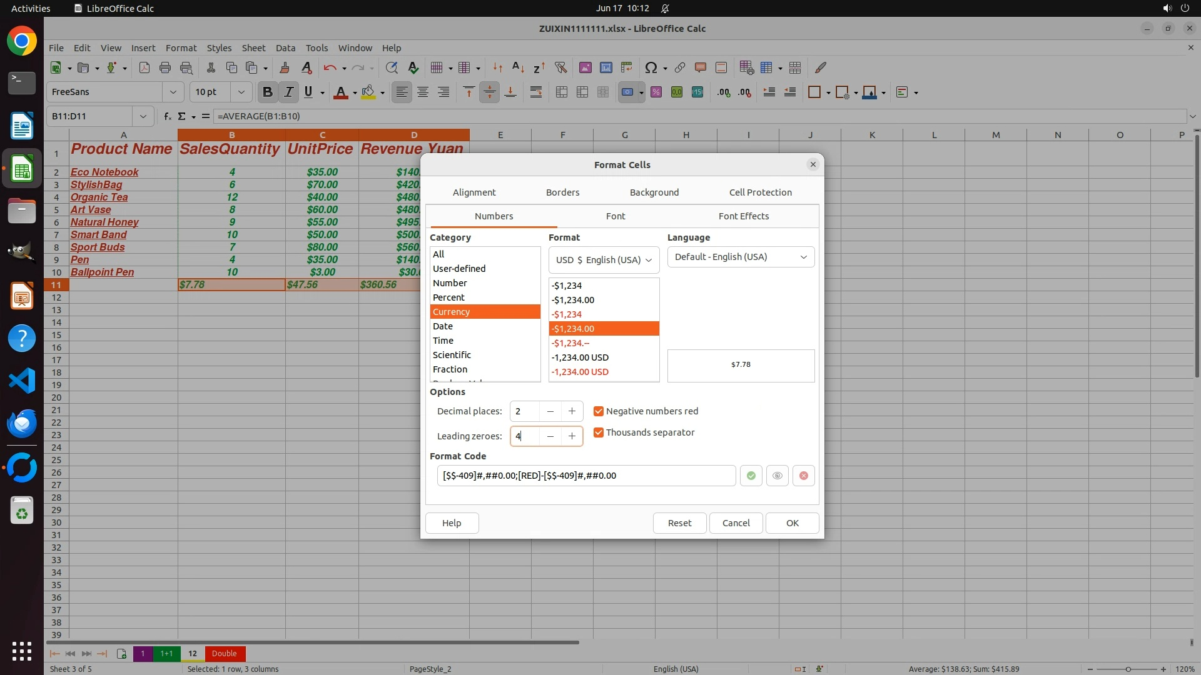Click the red remove format code icon

[x=803, y=476]
